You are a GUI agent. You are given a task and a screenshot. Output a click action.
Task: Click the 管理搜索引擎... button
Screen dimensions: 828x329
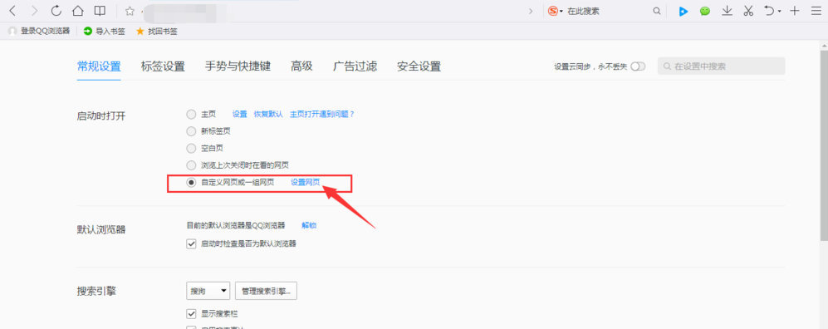click(x=266, y=291)
